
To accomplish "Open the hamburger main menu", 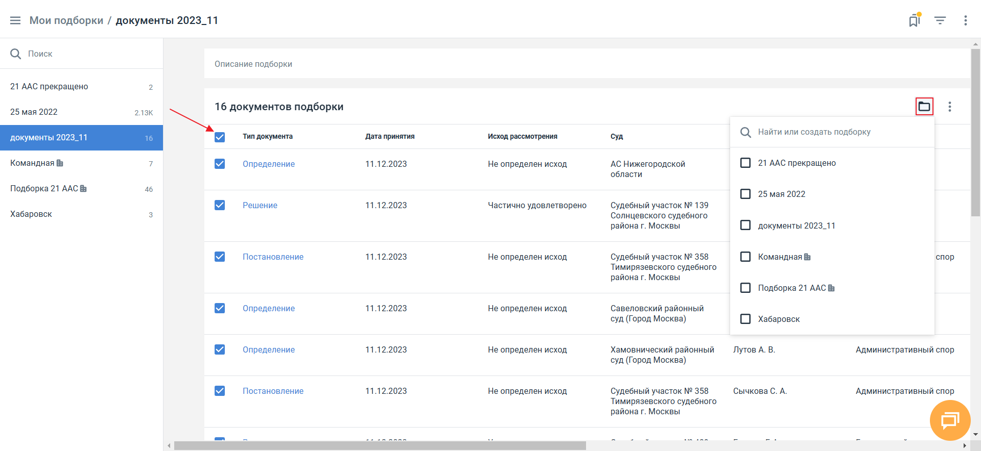I will 15,20.
